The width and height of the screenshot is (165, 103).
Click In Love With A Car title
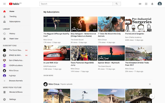(x=51, y=63)
